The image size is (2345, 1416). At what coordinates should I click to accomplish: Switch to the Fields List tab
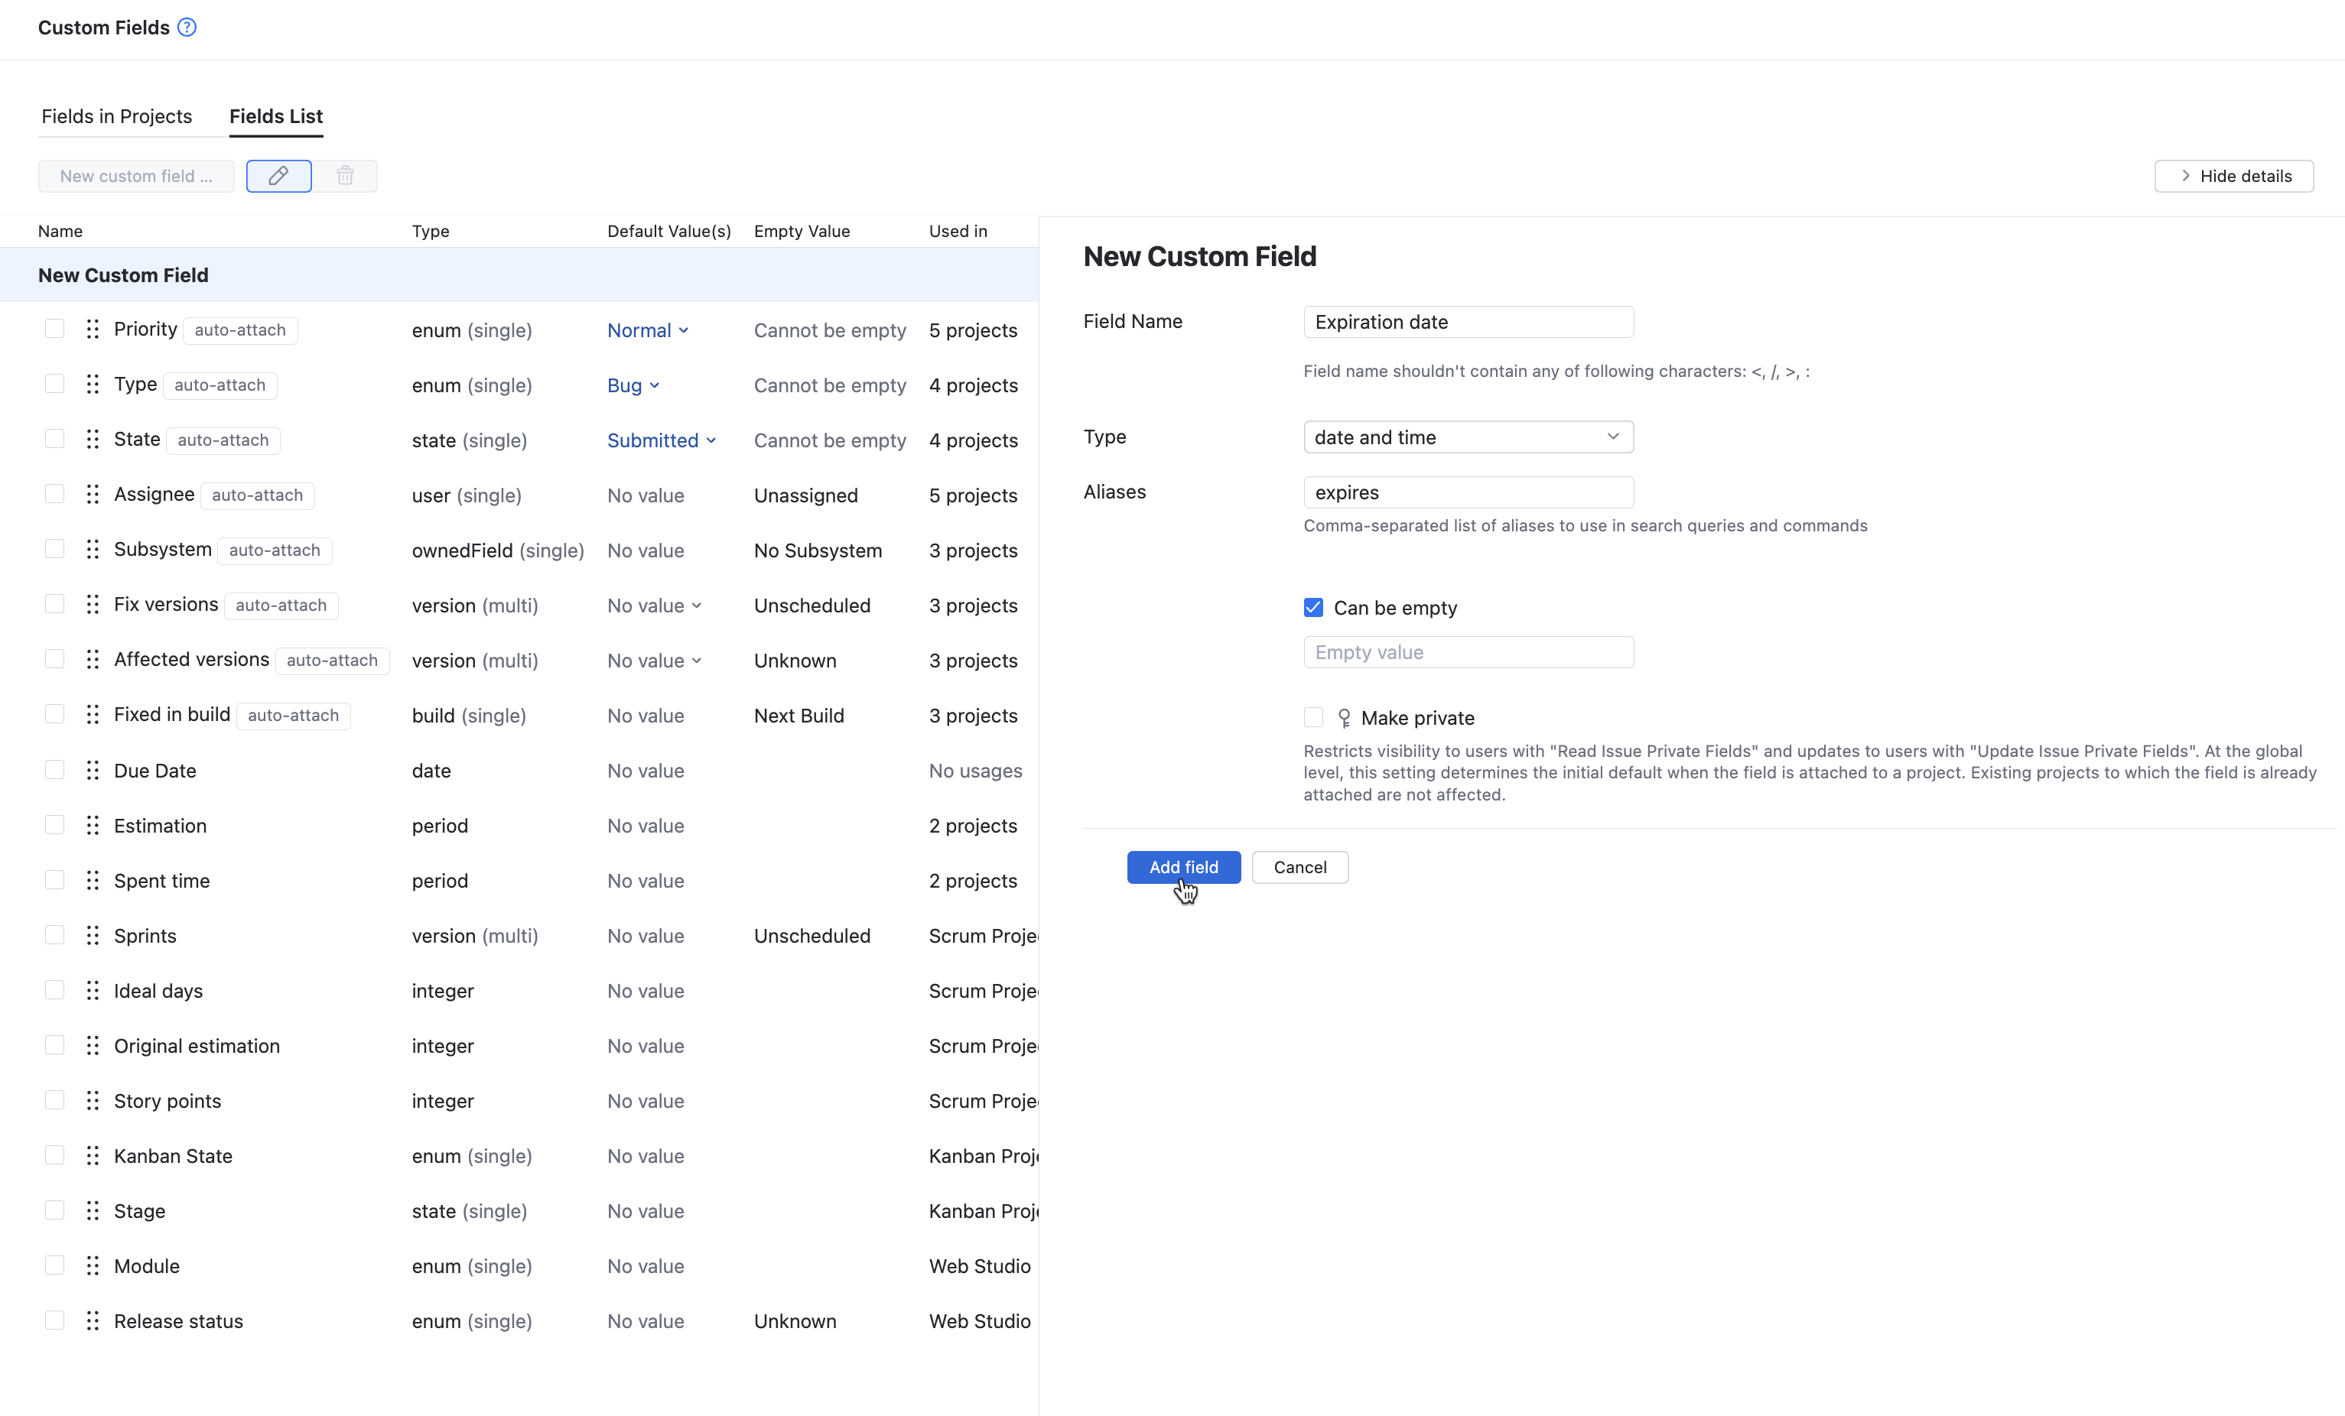tap(275, 116)
